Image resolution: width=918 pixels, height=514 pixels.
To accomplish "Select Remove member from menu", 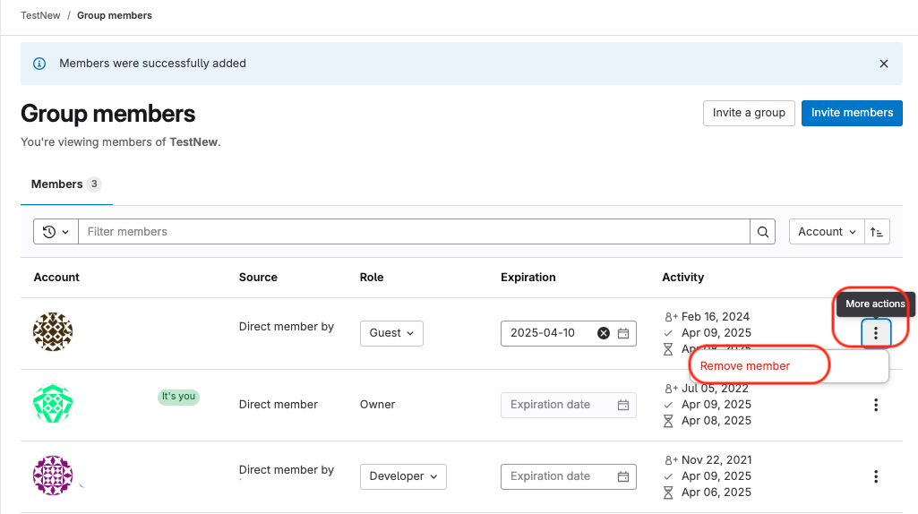I will coord(745,366).
